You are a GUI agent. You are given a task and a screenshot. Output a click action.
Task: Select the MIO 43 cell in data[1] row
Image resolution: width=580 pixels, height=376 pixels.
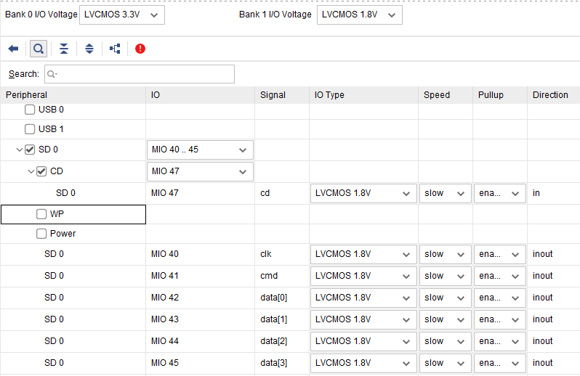pos(200,319)
